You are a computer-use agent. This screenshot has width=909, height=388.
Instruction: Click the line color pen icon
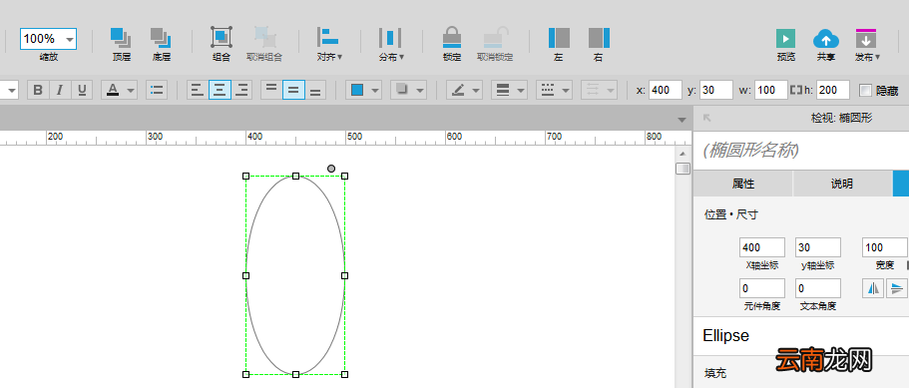tap(459, 90)
